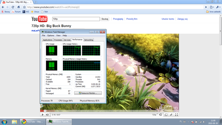This screenshot has height=125, width=222.
Task: Enter fullscreen video mode
Action: point(176,115)
